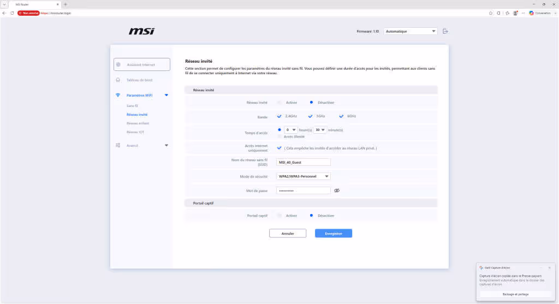Uncheck the 6GHz band checkbox
The image size is (559, 304).
[x=341, y=116]
